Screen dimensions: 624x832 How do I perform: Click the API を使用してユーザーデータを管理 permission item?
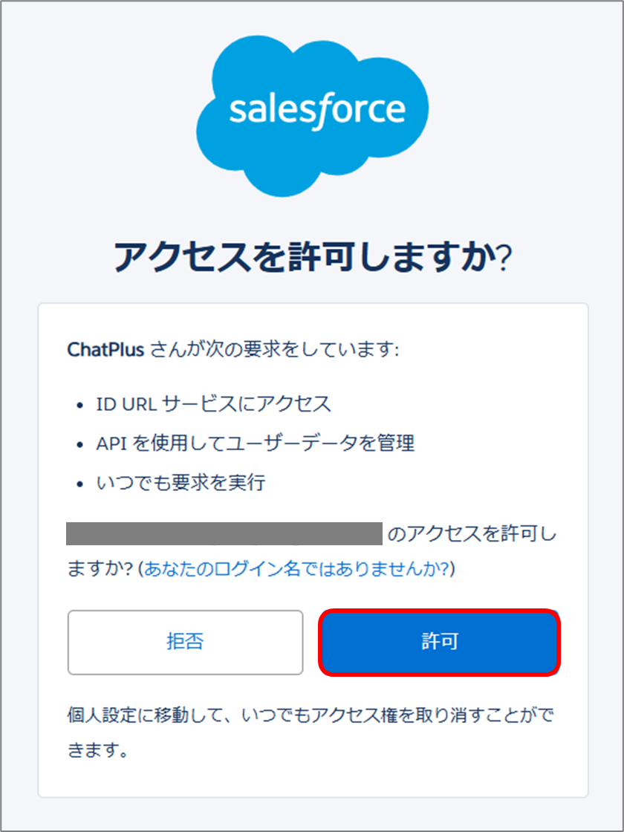click(256, 443)
